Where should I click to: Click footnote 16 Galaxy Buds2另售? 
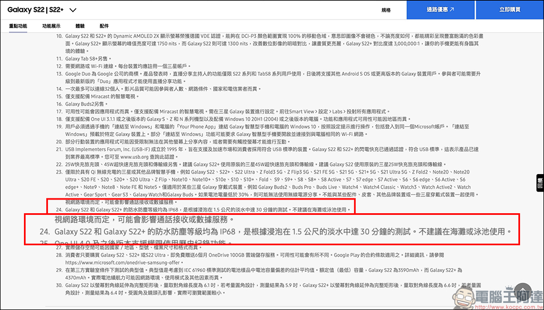coord(86,104)
